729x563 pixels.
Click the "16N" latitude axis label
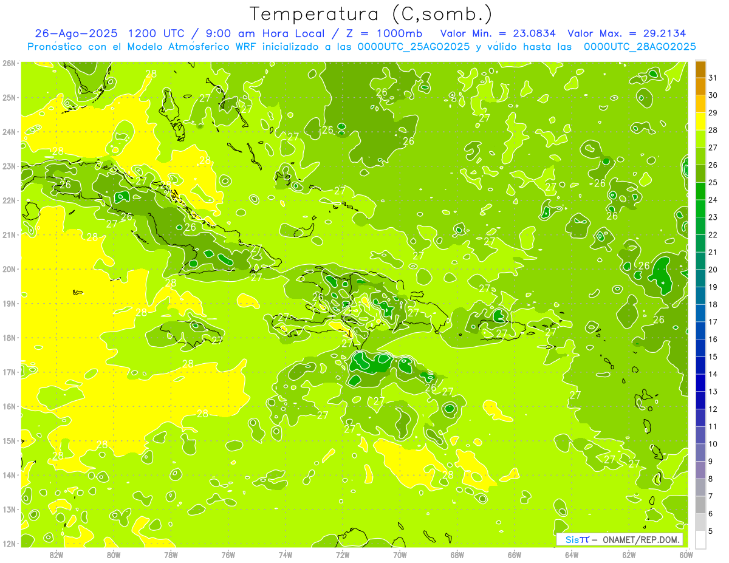(9, 406)
